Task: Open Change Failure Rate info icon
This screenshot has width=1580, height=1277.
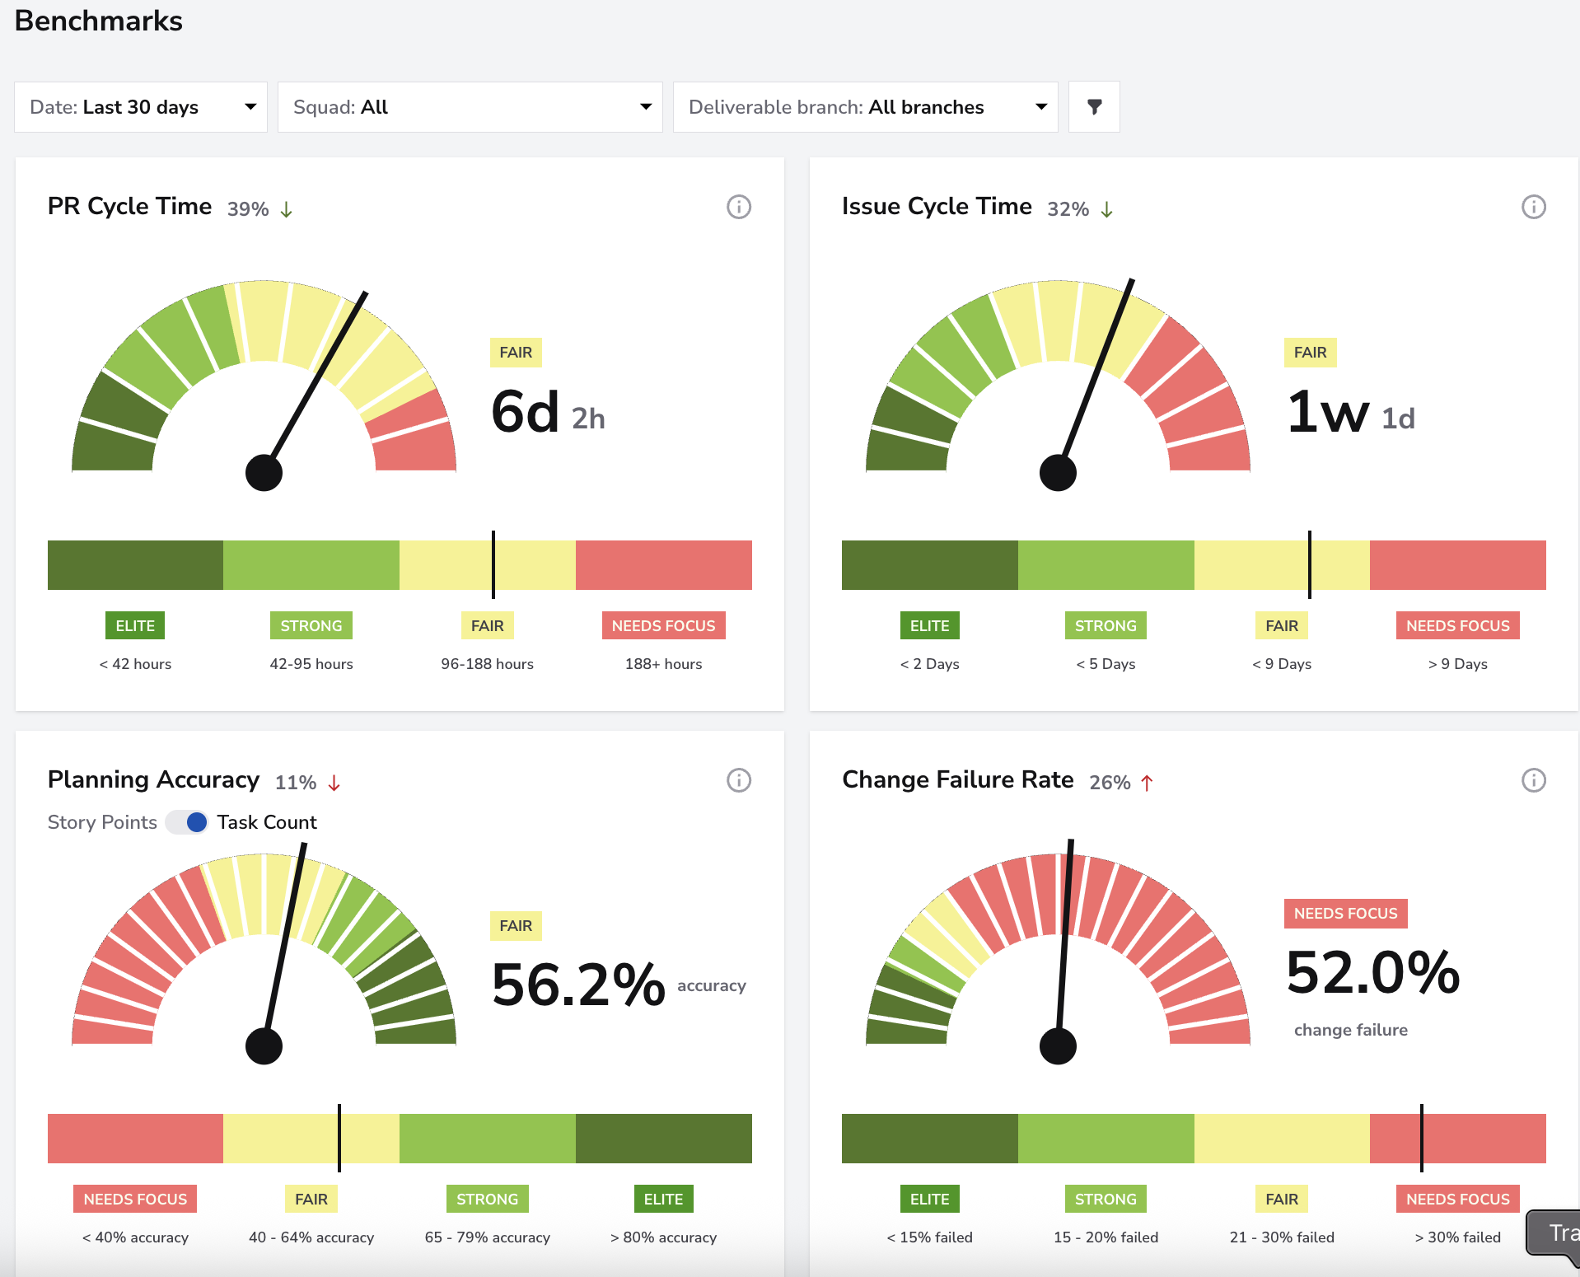Action: pyautogui.click(x=1533, y=780)
